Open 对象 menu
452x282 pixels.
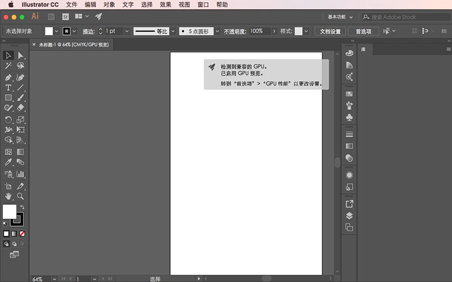click(109, 5)
